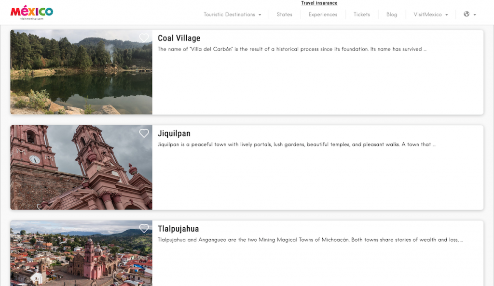Click the Tlalpujahua town aerial photo
This screenshot has height=286, width=494.
coord(81,253)
